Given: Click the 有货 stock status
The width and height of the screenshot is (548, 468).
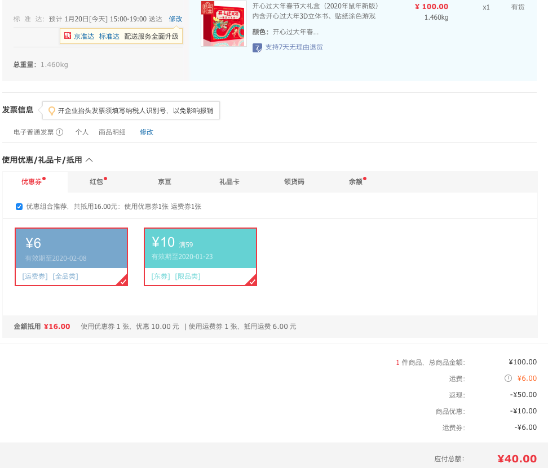Looking at the screenshot, I should pyautogui.click(x=518, y=7).
